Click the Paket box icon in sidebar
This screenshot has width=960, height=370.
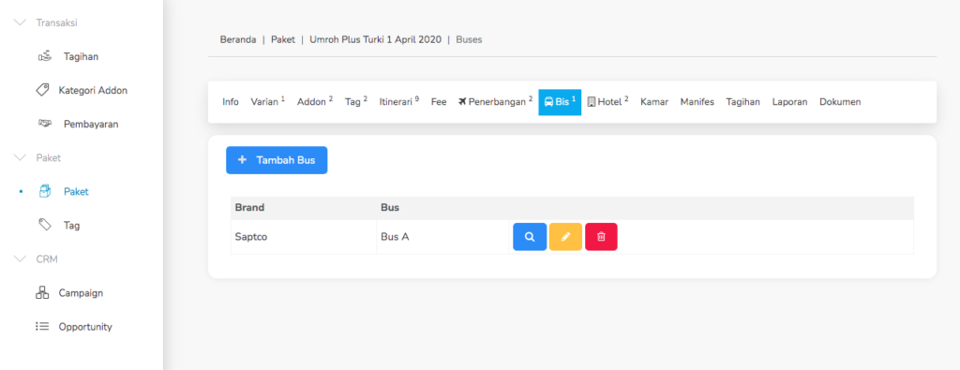pos(44,191)
